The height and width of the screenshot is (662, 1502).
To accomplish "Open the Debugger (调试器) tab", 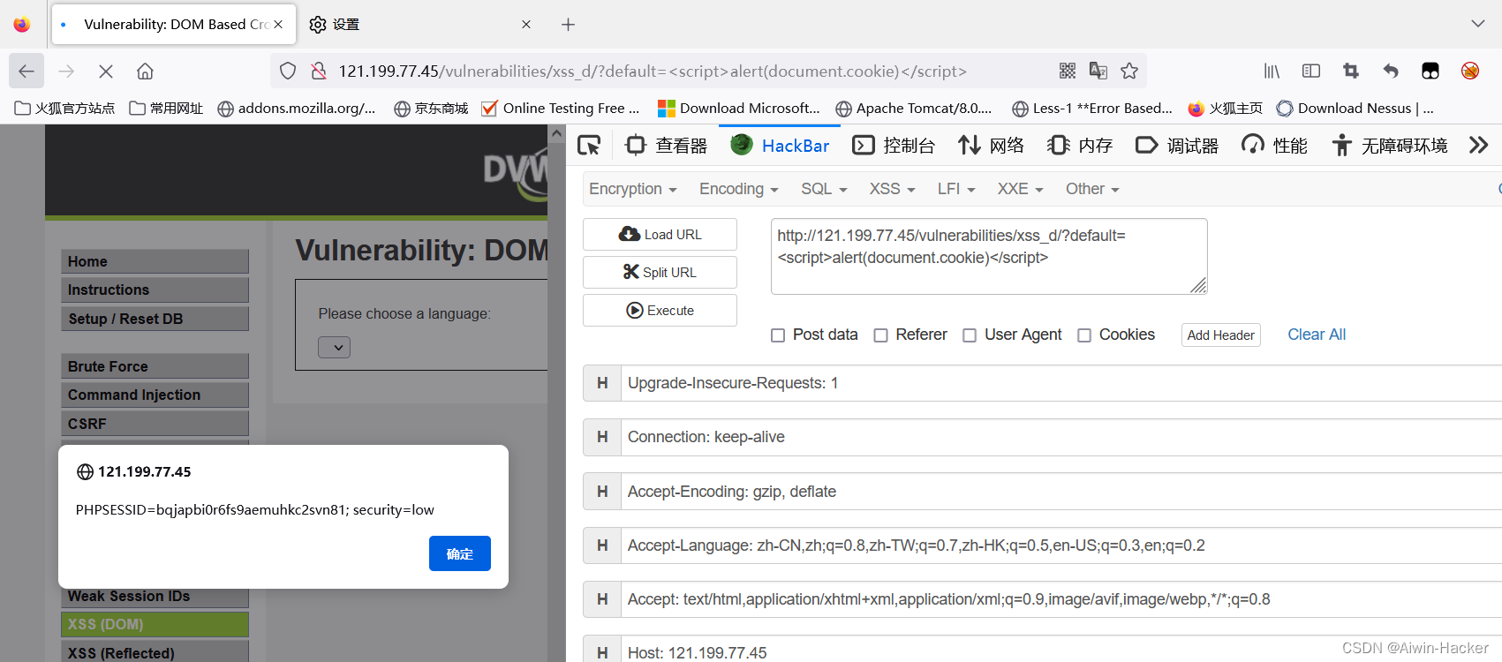I will pos(1177,146).
